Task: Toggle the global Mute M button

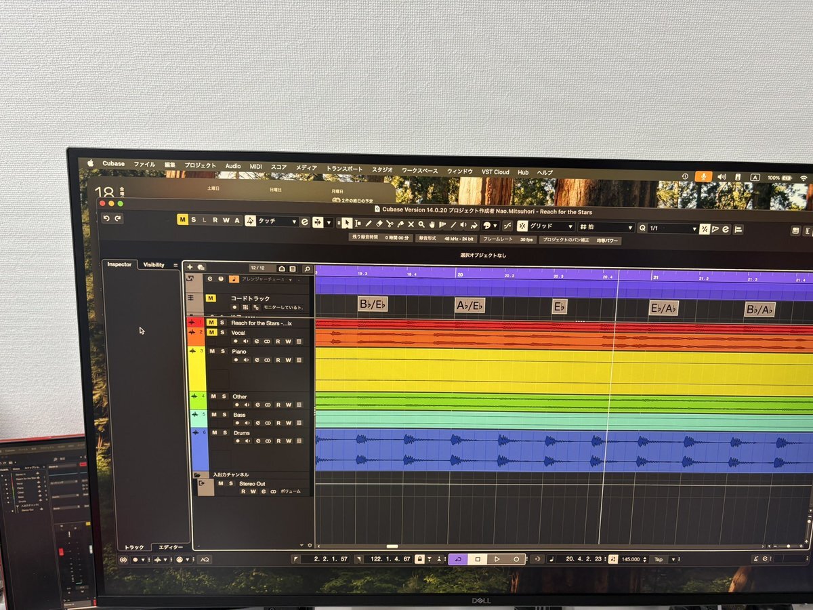Action: [x=183, y=220]
